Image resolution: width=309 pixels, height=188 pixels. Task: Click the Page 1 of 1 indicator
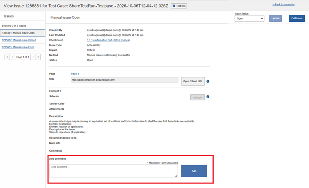click(x=23, y=57)
